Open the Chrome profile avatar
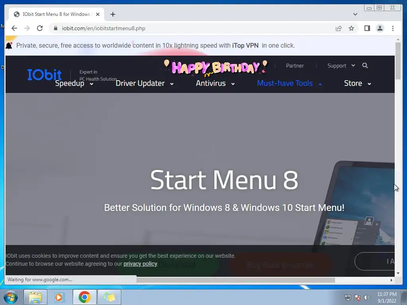Image resolution: width=407 pixels, height=305 pixels. click(380, 28)
